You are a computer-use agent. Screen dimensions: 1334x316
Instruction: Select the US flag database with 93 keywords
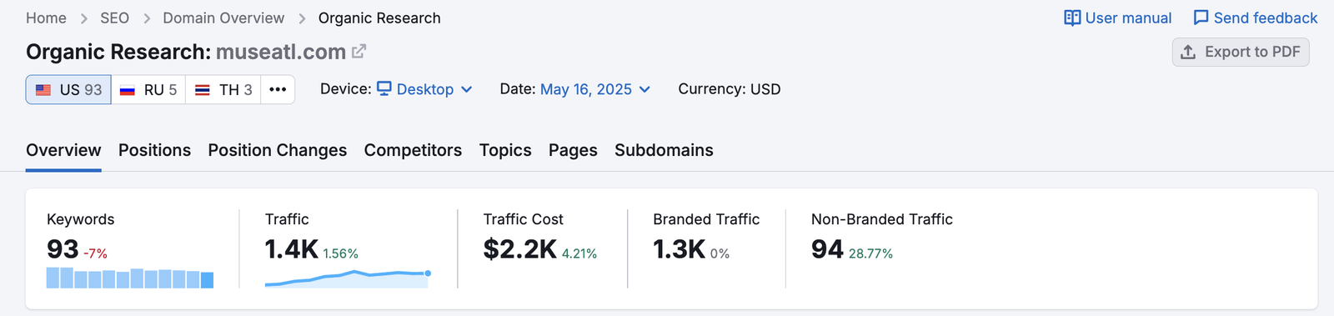[x=68, y=89]
